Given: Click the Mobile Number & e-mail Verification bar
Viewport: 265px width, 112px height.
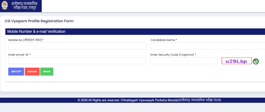Looking at the screenshot, I should click(135, 31).
